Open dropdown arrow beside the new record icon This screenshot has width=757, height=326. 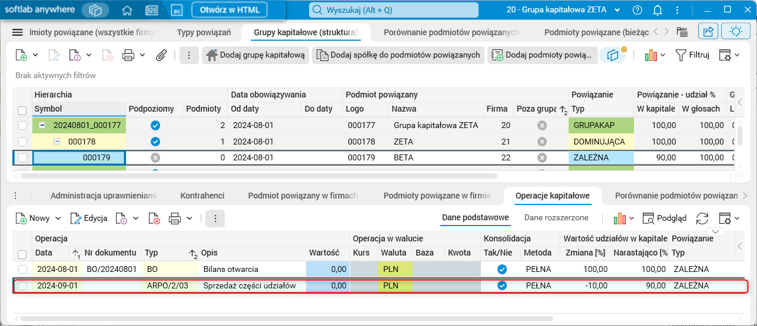(x=35, y=55)
